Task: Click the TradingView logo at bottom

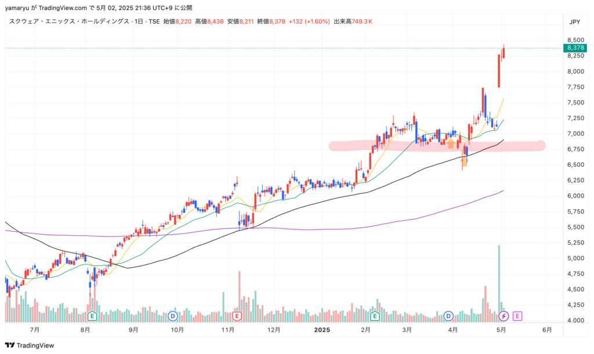Action: point(30,345)
